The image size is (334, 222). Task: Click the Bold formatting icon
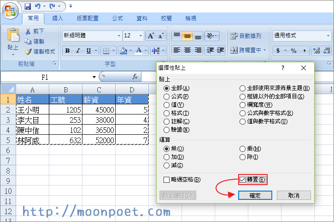[x=67, y=51]
